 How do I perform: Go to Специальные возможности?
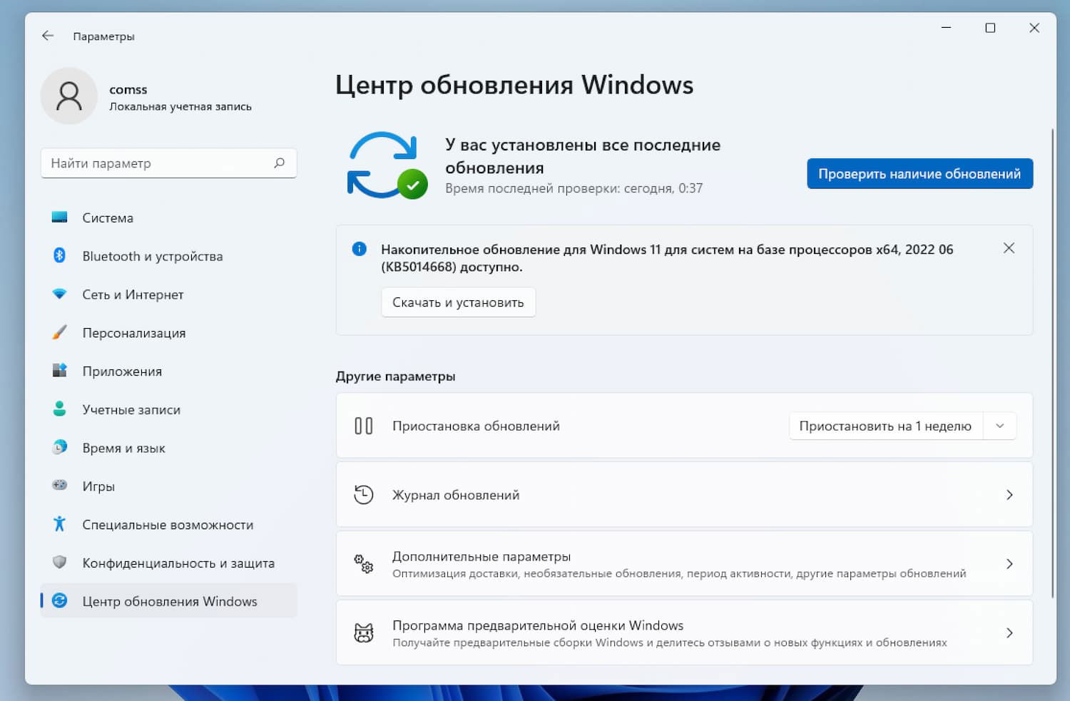[x=168, y=524]
